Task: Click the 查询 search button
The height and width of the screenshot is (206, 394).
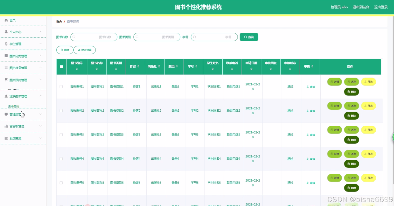Action: [x=248, y=37]
